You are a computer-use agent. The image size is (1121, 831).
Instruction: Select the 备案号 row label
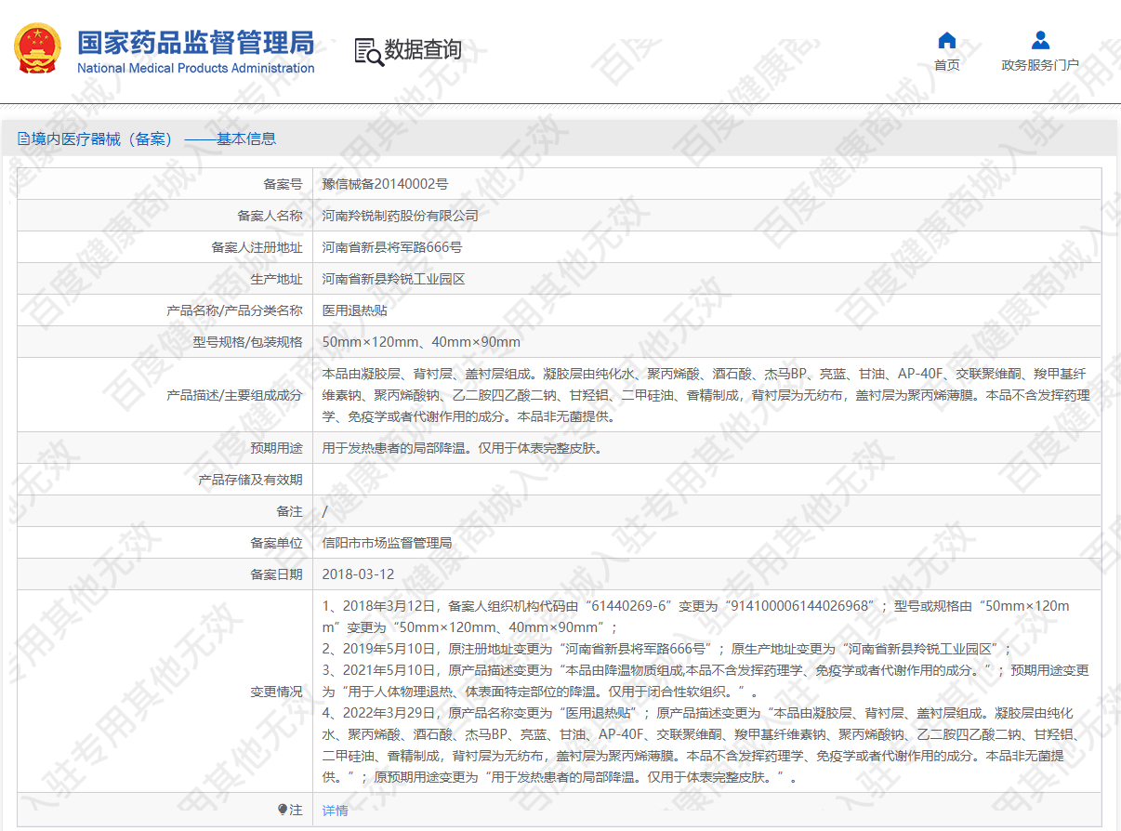tap(284, 184)
